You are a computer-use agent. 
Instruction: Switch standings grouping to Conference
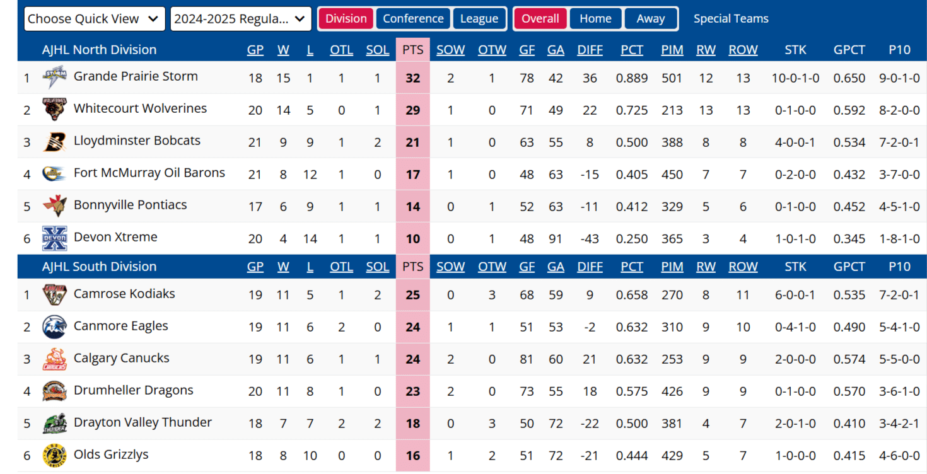pyautogui.click(x=413, y=19)
